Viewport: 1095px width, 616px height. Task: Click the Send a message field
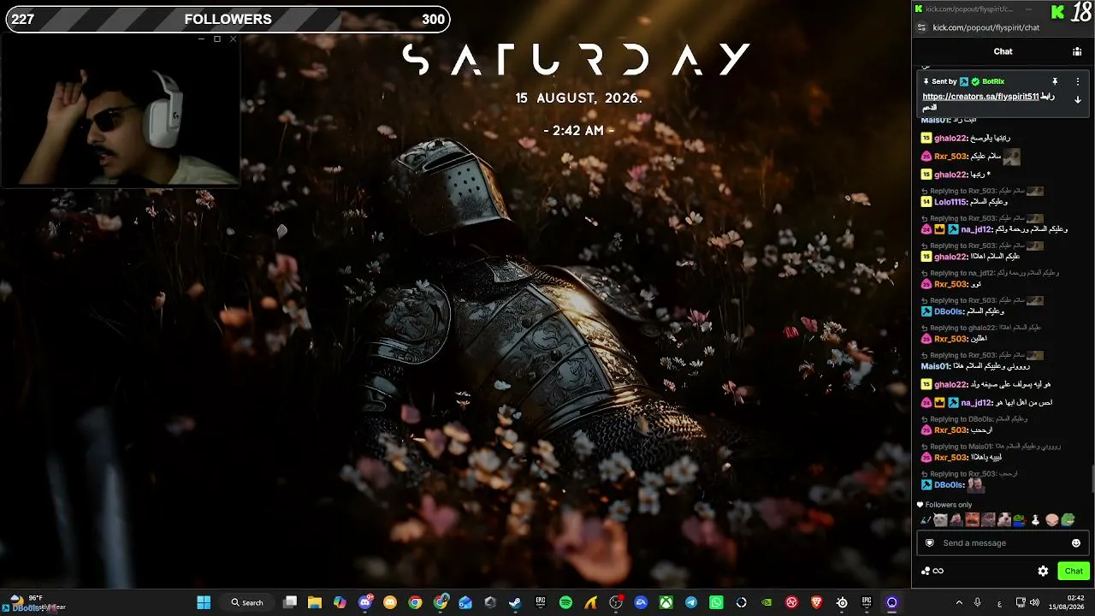1003,543
